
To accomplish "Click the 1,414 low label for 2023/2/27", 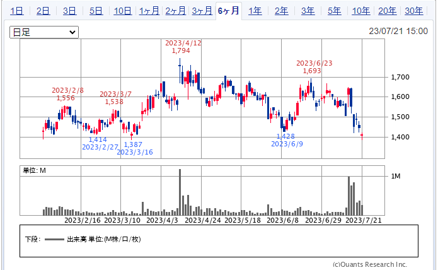I will (x=98, y=139).
